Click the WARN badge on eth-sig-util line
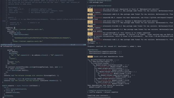The image size is (174, 98). pos(90,9)
